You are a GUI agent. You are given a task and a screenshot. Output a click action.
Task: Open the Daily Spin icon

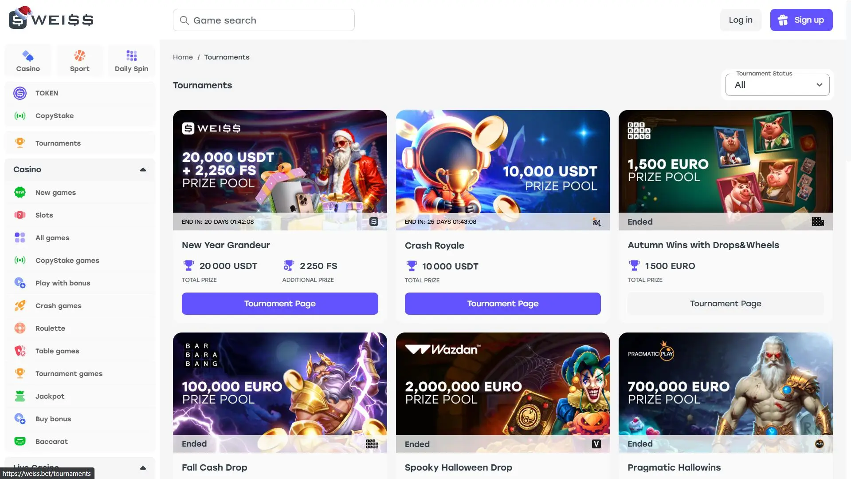click(x=131, y=56)
